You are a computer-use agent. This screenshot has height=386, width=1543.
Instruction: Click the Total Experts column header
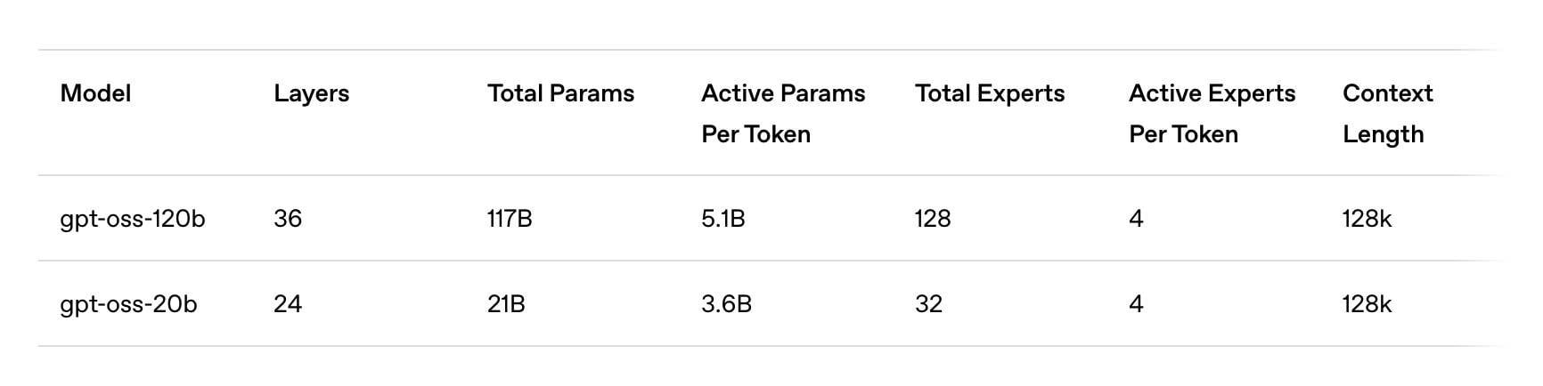pyautogui.click(x=989, y=93)
